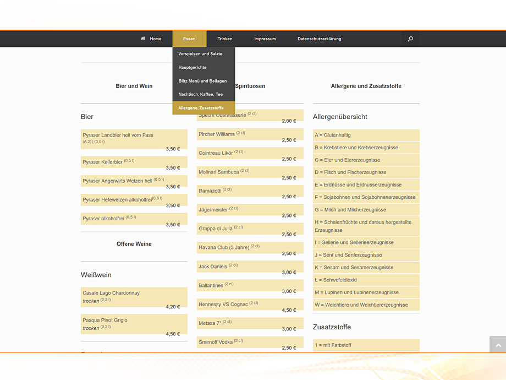This screenshot has height=380, width=506.
Task: Click the Spirituosen heading
Action: 250,86
